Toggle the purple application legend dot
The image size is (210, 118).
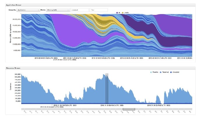pos(117,13)
